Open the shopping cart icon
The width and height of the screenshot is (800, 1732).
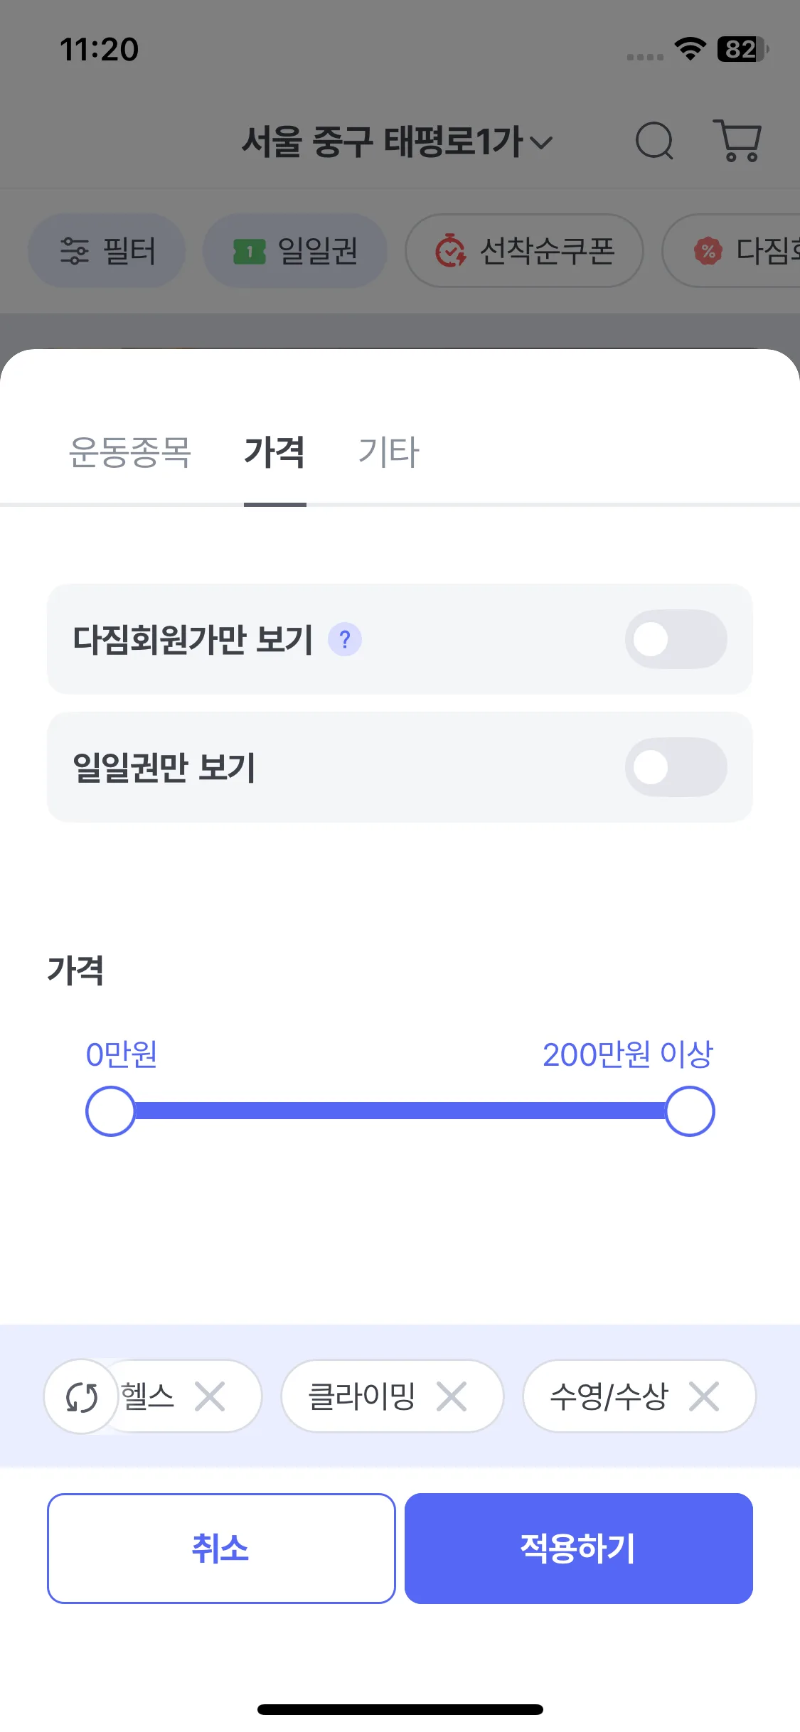click(737, 141)
